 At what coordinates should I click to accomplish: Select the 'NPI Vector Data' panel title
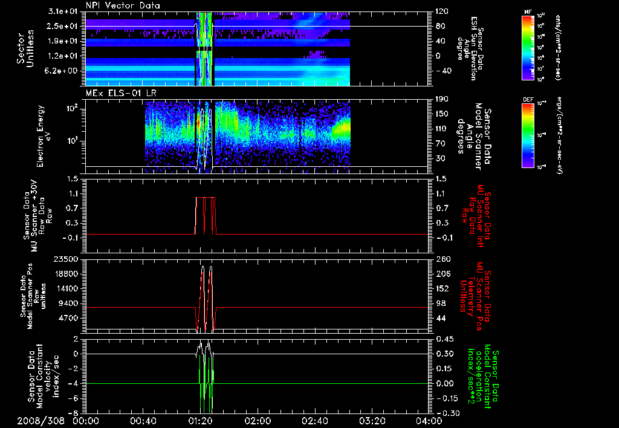click(123, 5)
